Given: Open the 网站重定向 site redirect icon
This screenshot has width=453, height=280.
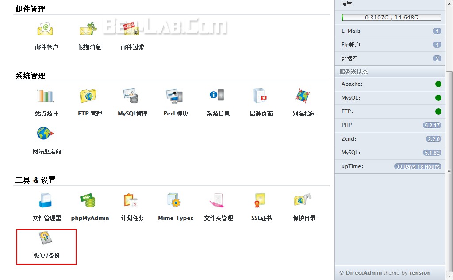Looking at the screenshot, I should 46,133.
